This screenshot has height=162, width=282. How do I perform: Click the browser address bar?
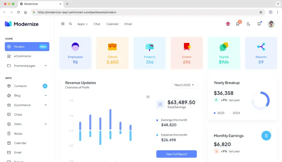click(x=147, y=12)
